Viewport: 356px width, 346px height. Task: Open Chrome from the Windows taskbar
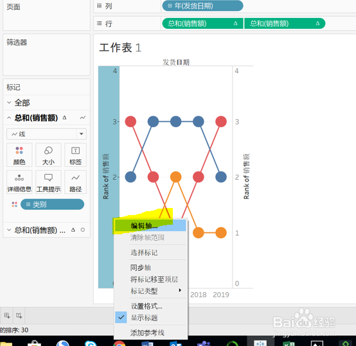[119, 343]
